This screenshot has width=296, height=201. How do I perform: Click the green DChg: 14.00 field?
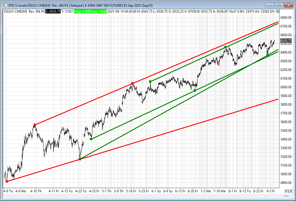[x=98, y=11]
